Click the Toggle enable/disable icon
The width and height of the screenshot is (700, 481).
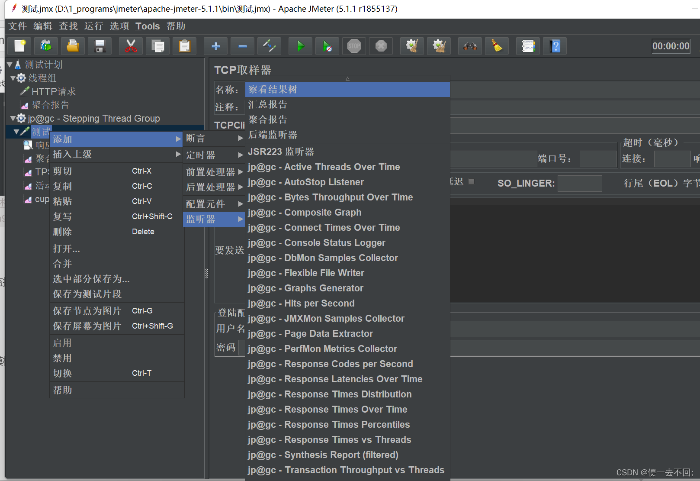[269, 46]
